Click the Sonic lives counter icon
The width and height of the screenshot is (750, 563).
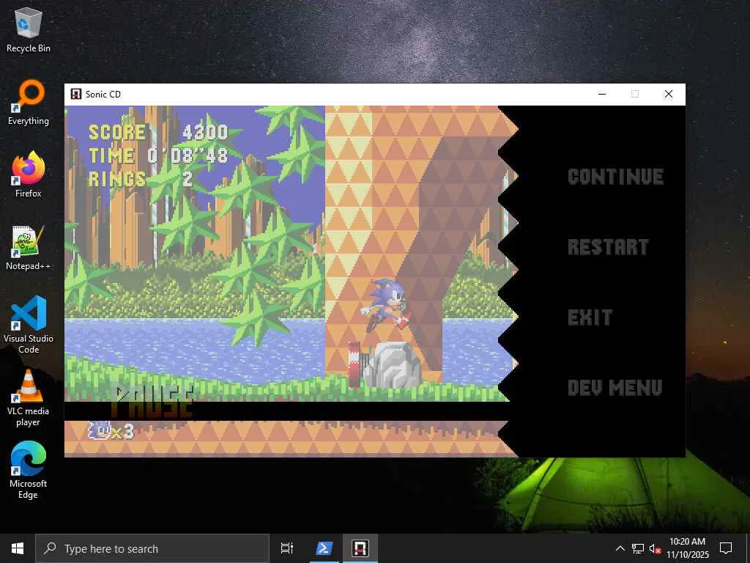(x=100, y=430)
